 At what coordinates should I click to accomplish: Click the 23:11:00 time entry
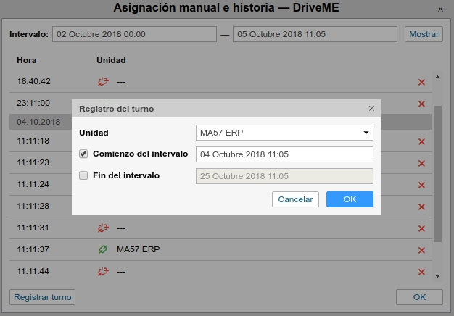pos(33,103)
